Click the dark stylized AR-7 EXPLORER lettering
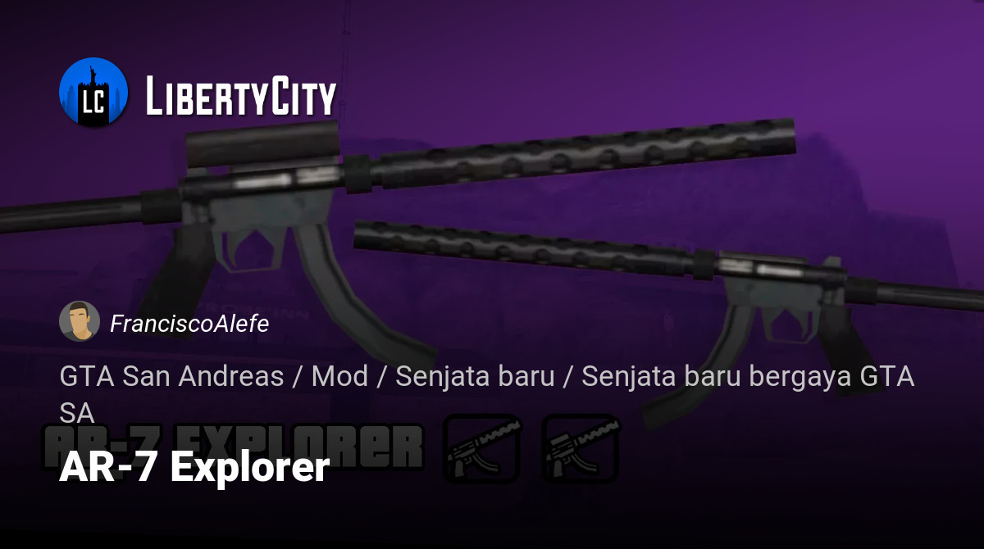984x549 pixels. (x=235, y=447)
